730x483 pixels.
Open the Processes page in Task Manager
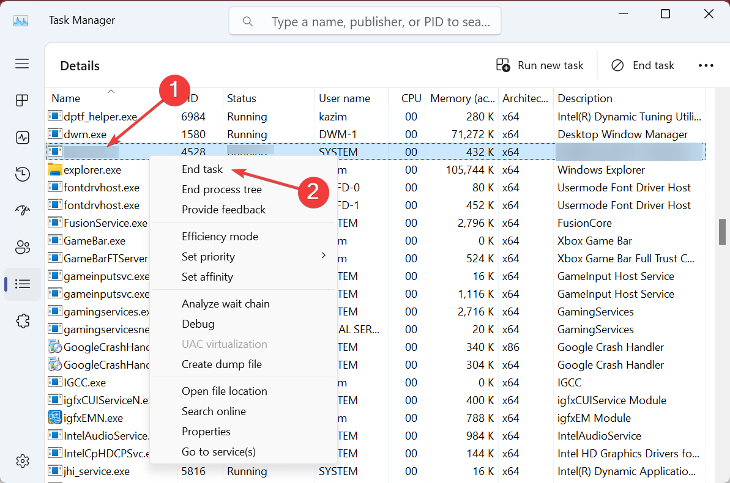(x=22, y=100)
